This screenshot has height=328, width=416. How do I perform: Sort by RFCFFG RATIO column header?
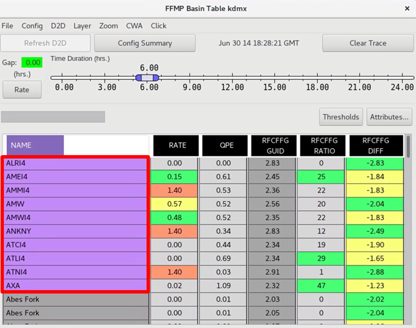pyautogui.click(x=323, y=145)
